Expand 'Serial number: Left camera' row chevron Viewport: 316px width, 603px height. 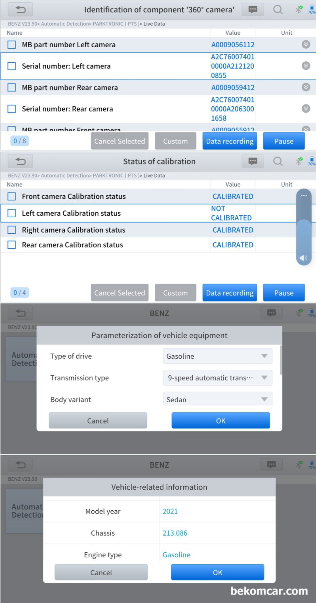click(306, 66)
